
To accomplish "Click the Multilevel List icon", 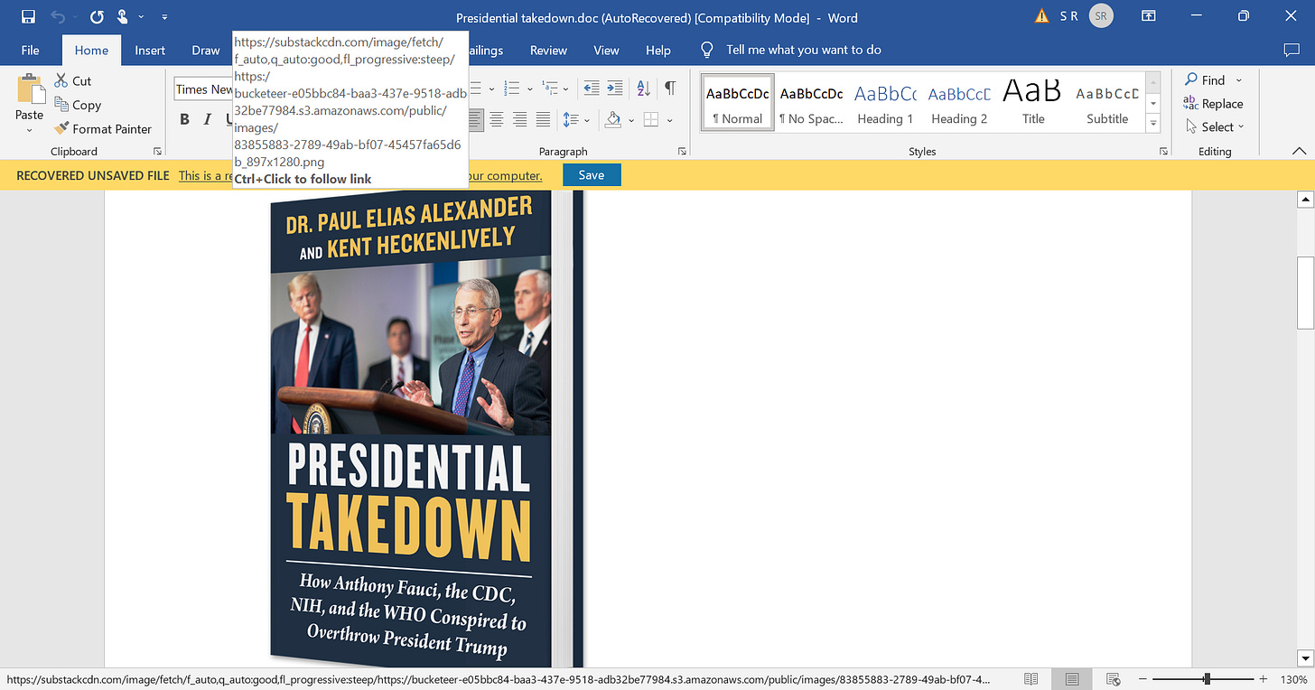I will [x=550, y=89].
